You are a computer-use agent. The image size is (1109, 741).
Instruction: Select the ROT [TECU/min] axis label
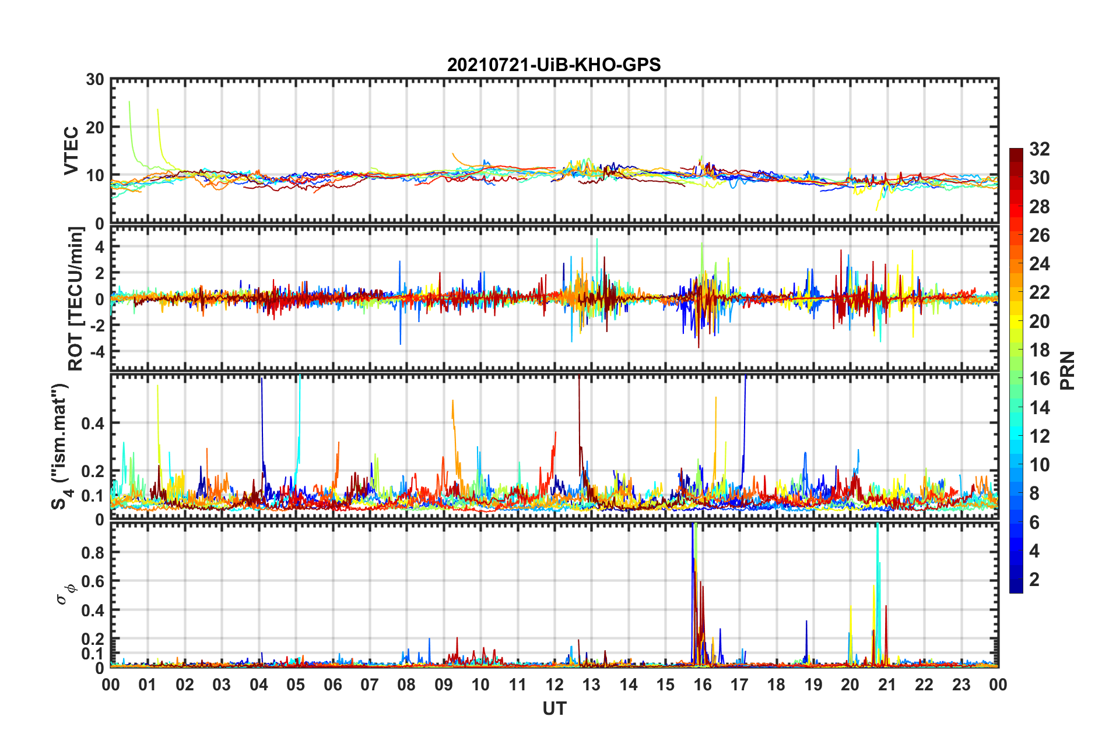click(x=76, y=299)
